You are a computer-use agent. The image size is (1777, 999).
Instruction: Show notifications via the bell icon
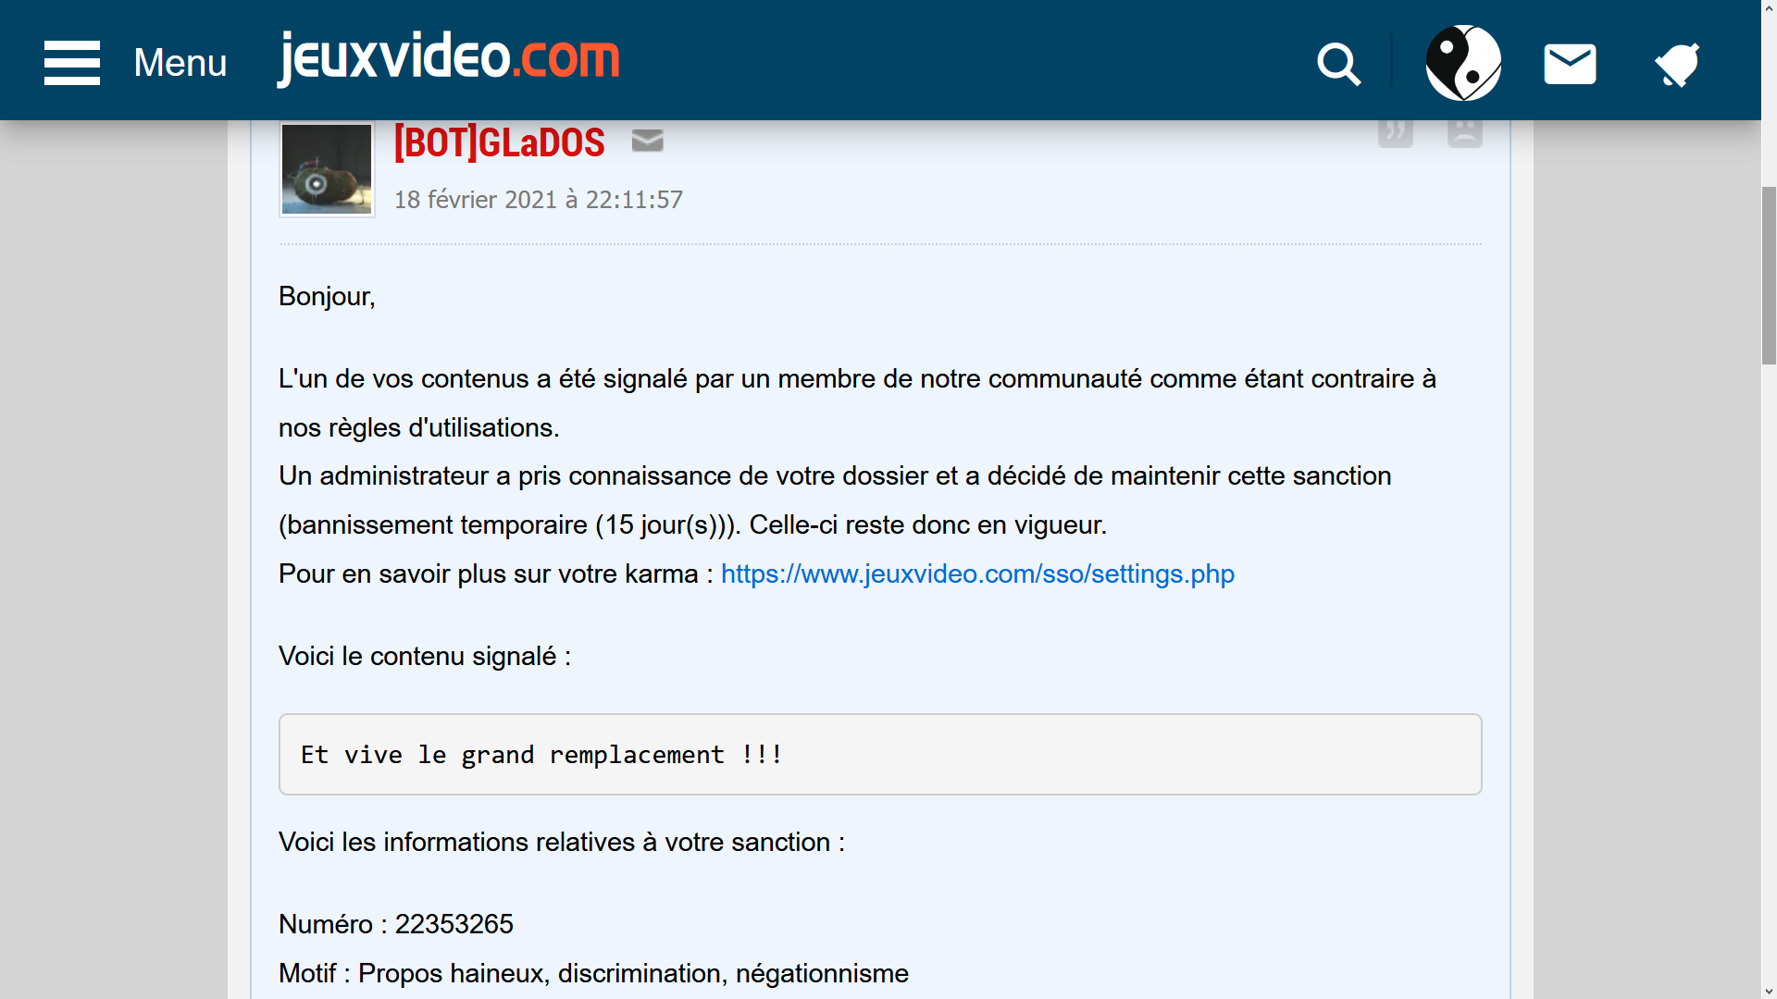click(1677, 64)
